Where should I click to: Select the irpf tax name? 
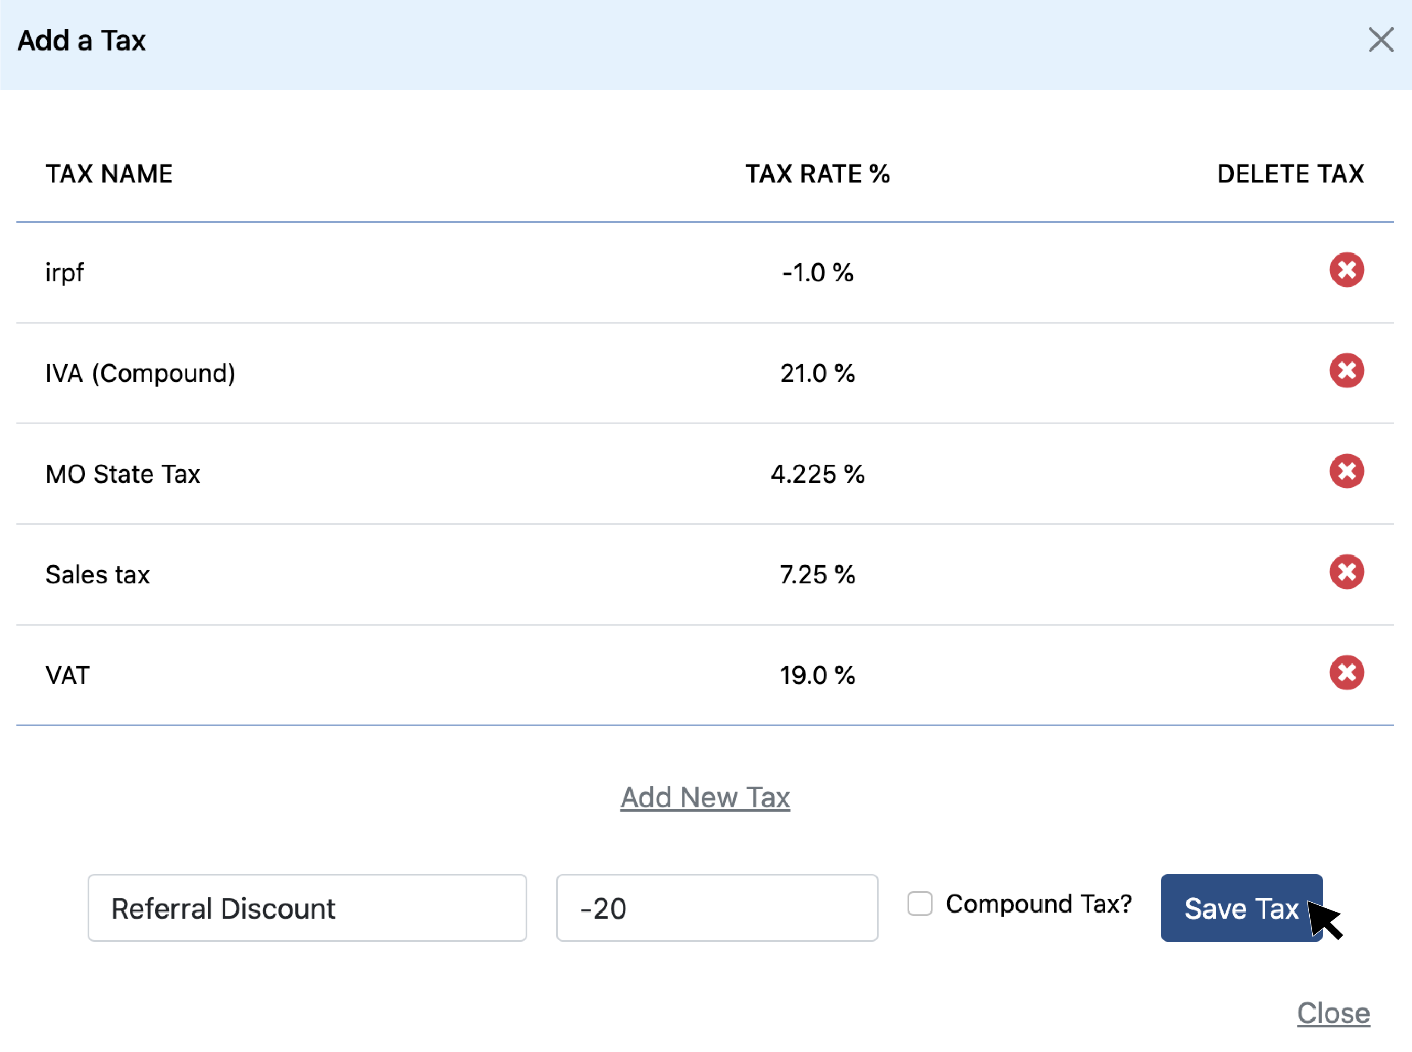pos(64,273)
